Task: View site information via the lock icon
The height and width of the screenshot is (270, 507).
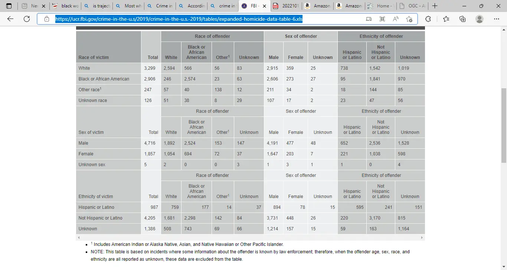Action: pyautogui.click(x=46, y=19)
